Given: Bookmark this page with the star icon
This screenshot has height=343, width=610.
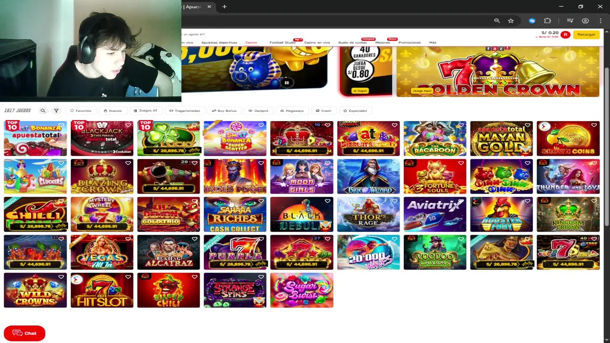Looking at the screenshot, I should coord(511,21).
